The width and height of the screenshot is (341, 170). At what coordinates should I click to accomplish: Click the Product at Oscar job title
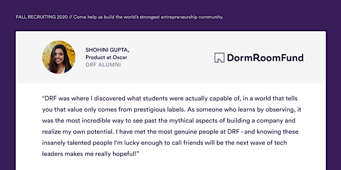tap(107, 58)
